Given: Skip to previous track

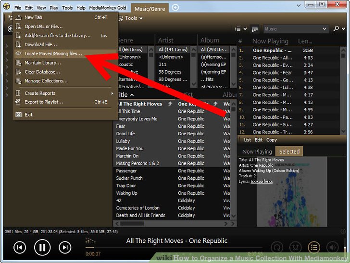Looking at the screenshot, I should 20,248.
